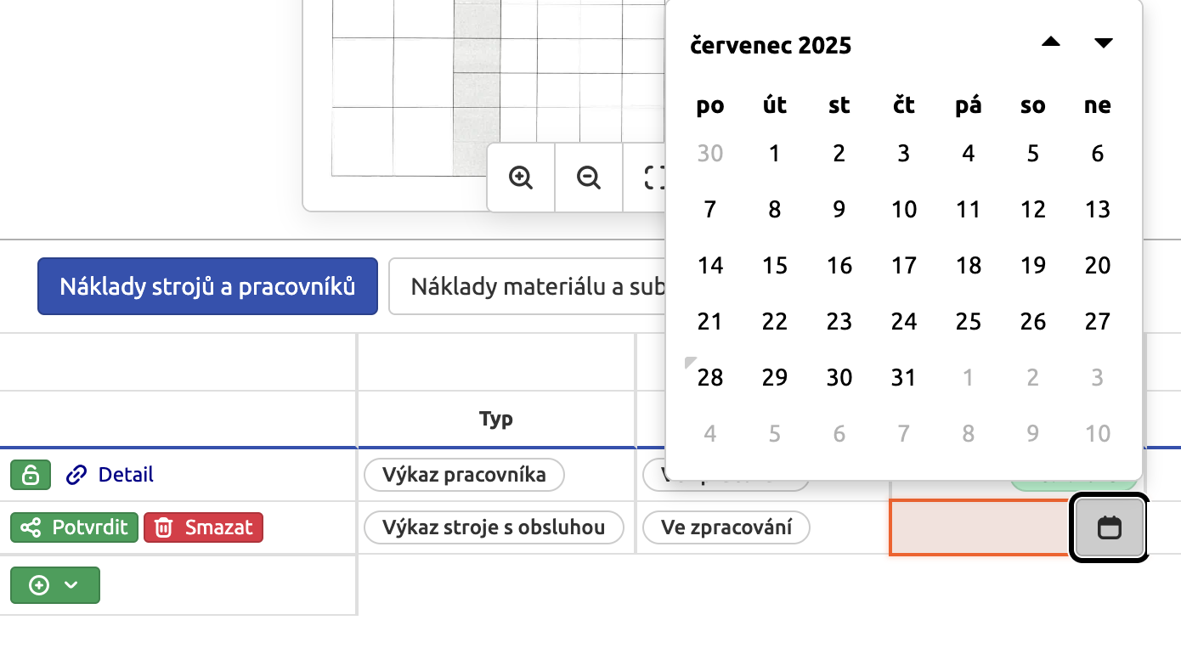Screen dimensions: 1181x671
Task: Expand the chevron next to the plus button
Action: 71,584
